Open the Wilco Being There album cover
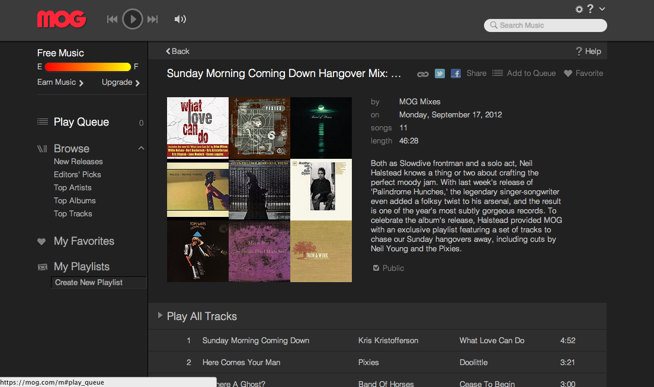This screenshot has width=654, height=387. [x=198, y=190]
